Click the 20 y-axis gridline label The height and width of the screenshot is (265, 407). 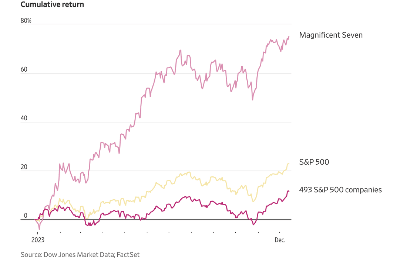(x=24, y=167)
